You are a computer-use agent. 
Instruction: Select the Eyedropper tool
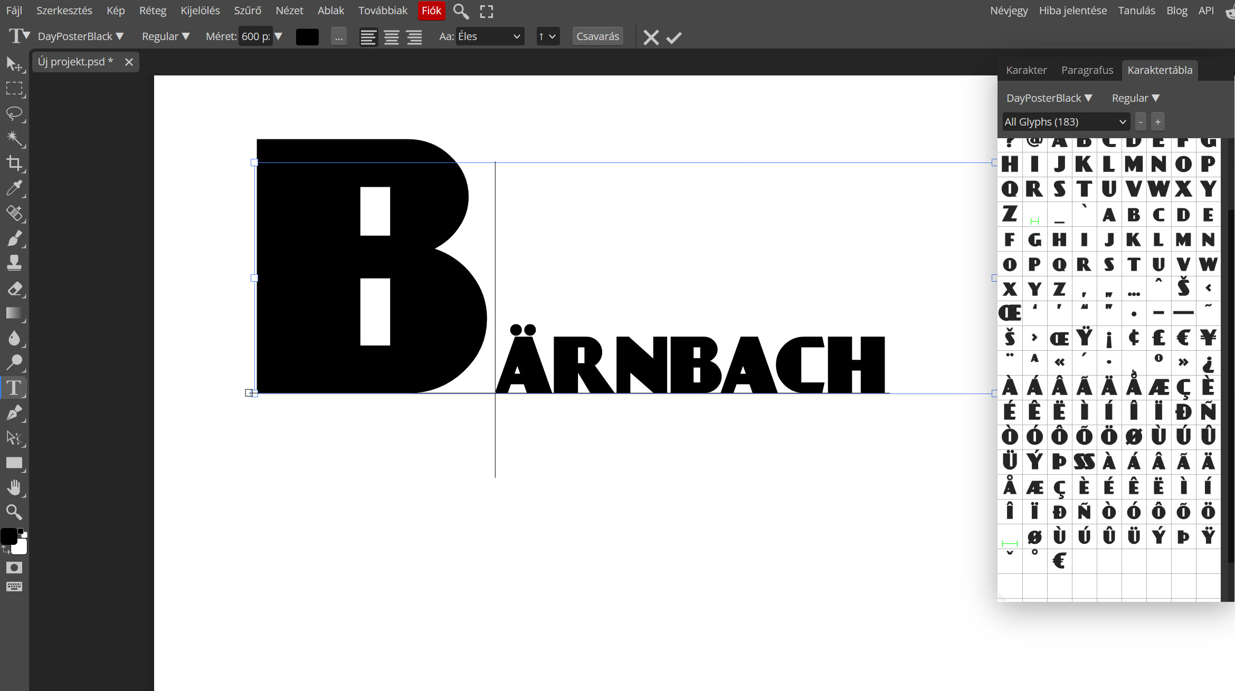[x=14, y=188]
